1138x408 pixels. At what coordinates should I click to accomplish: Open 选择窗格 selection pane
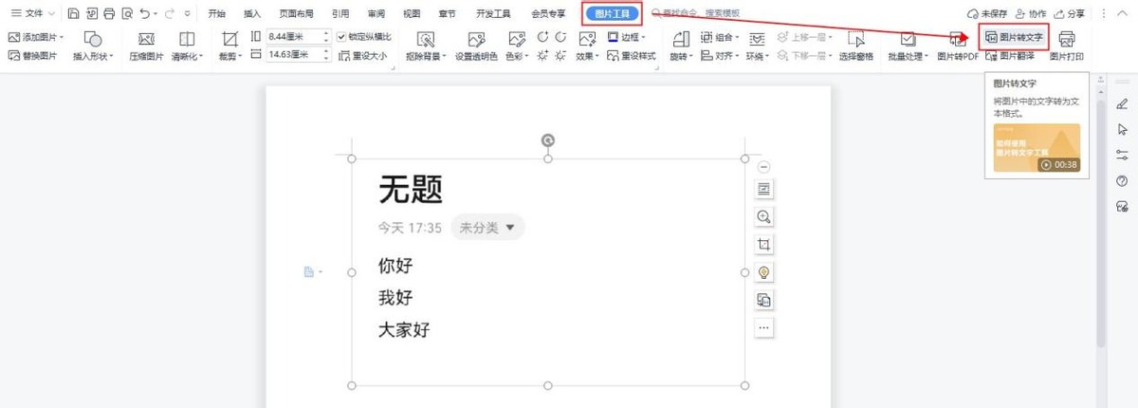tap(856, 46)
